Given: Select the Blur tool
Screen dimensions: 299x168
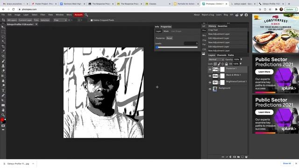Looking at the screenshot, I should tap(3, 81).
